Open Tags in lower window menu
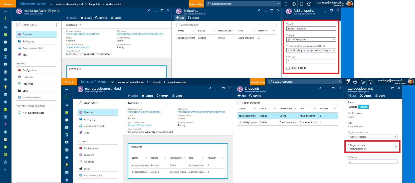This screenshot has height=183, width=415. pyautogui.click(x=98, y=133)
